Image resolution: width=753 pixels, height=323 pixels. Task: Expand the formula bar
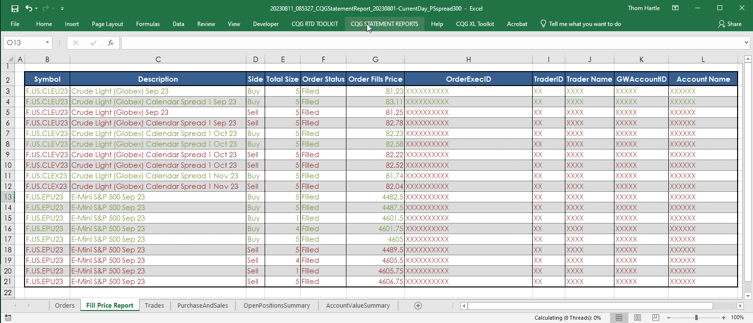(x=746, y=43)
